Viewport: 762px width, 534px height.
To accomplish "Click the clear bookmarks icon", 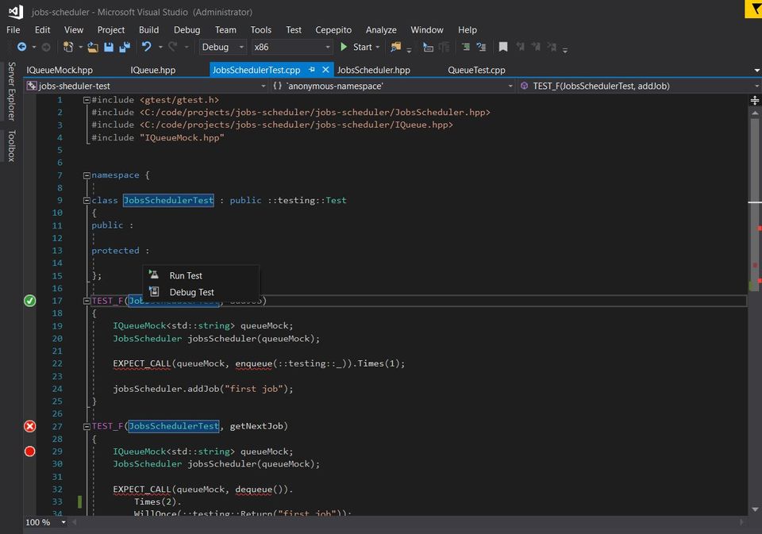I will [x=552, y=47].
